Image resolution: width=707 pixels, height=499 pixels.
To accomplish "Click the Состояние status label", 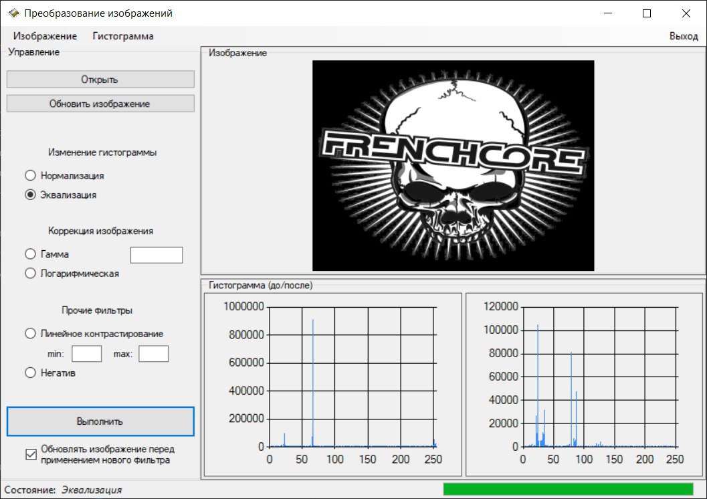I will 29,490.
